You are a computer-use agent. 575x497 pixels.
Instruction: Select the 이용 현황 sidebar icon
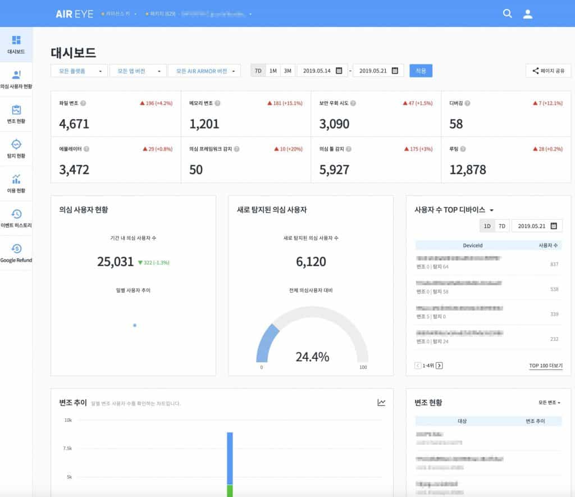point(16,184)
